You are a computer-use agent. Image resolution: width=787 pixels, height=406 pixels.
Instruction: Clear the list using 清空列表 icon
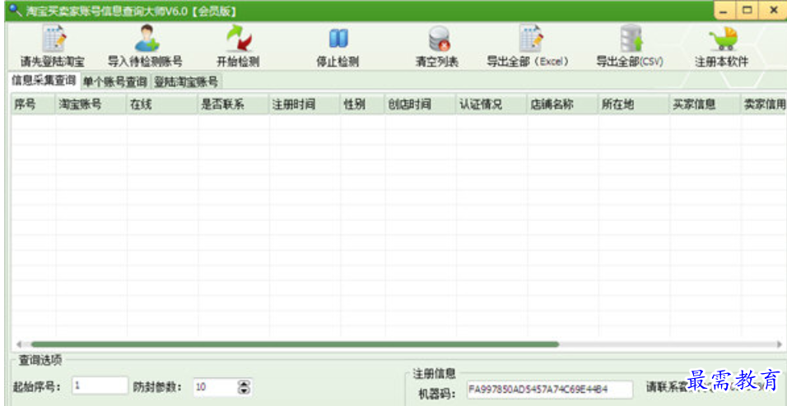coord(439,39)
